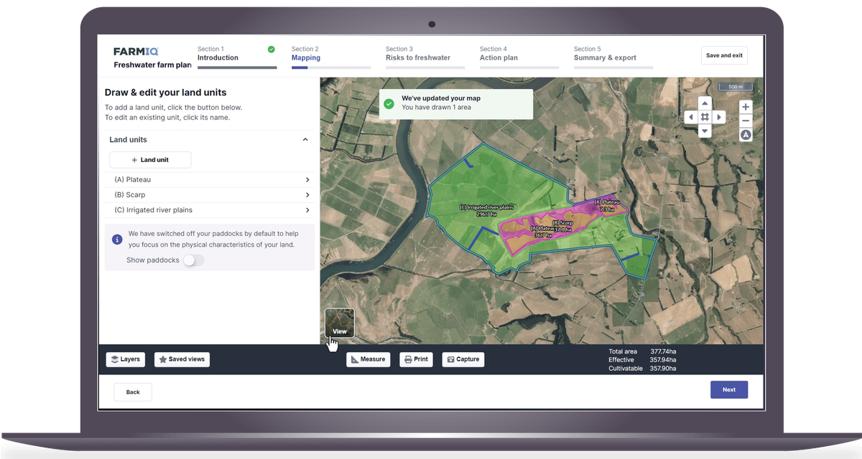Collapse the Land units section

[305, 139]
